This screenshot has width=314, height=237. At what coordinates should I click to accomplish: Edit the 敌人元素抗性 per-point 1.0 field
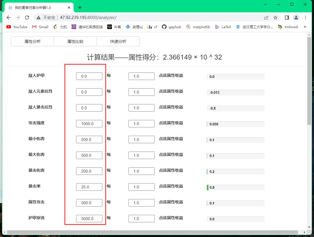click(x=142, y=92)
